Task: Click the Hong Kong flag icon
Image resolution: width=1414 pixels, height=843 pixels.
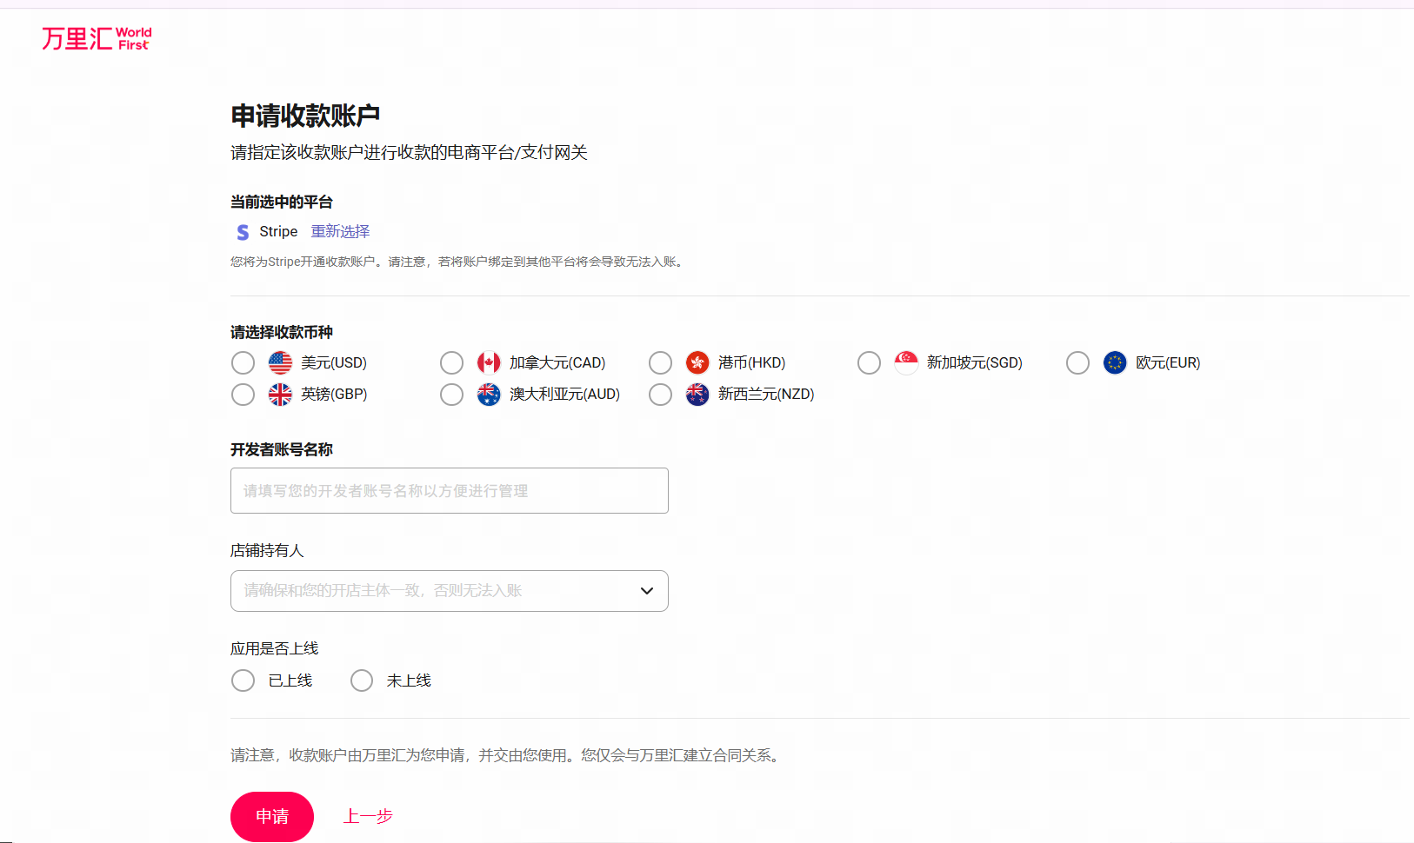Action: (697, 362)
